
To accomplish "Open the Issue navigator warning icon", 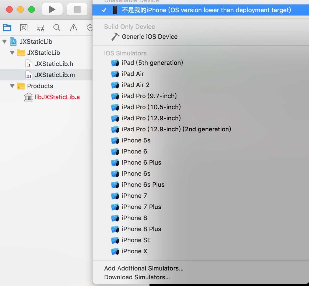I will click(x=73, y=28).
